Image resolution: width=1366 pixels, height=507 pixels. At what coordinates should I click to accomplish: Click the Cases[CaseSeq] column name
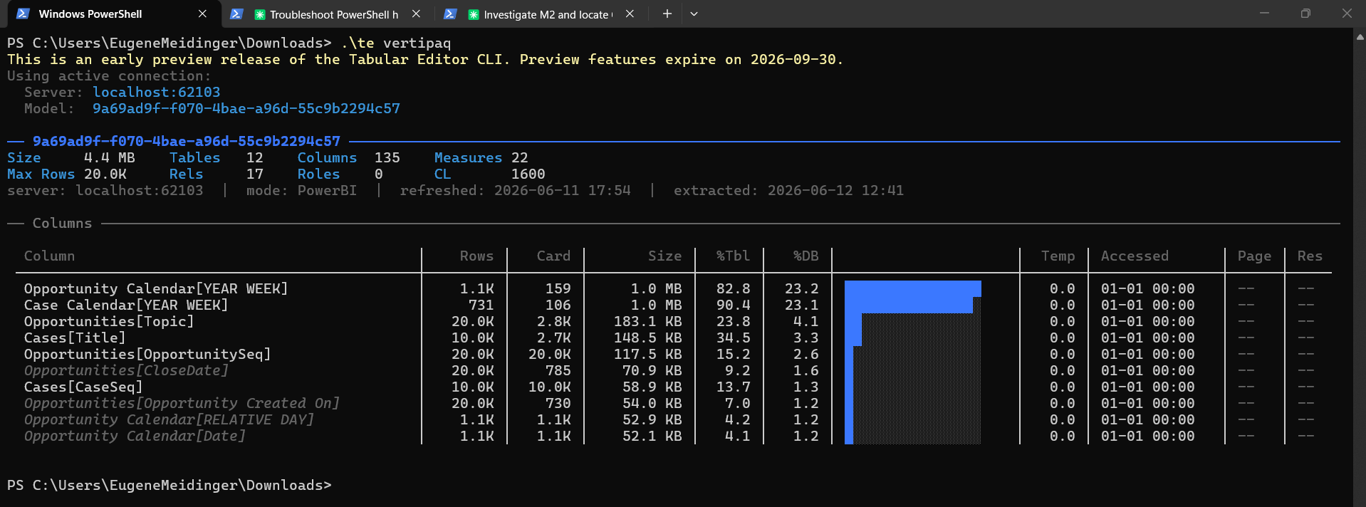point(83,387)
